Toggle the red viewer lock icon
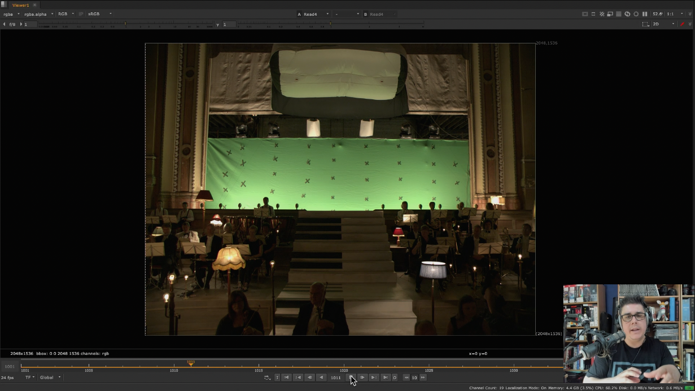The height and width of the screenshot is (391, 695). (682, 24)
